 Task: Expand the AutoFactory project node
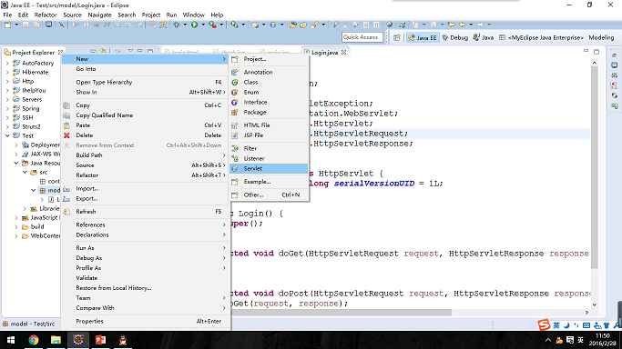tap(7, 64)
